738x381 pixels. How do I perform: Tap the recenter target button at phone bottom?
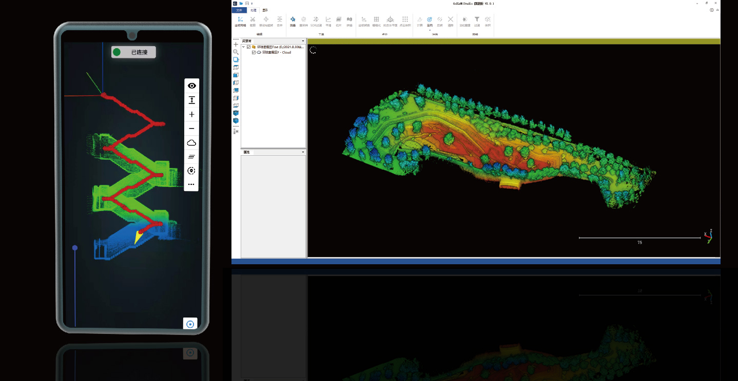[x=190, y=324]
